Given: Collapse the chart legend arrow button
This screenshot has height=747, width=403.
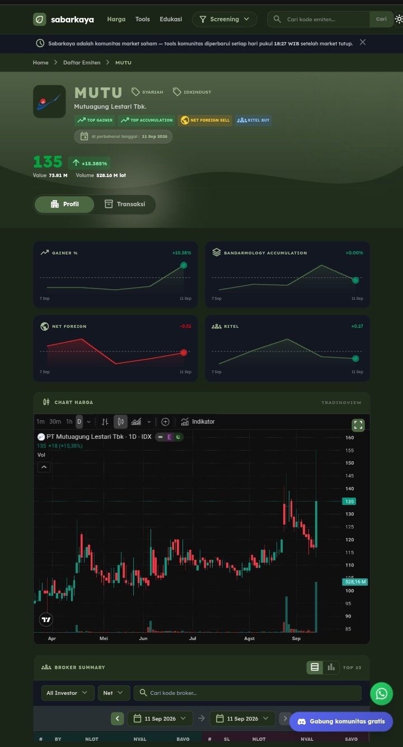Looking at the screenshot, I should tap(44, 466).
